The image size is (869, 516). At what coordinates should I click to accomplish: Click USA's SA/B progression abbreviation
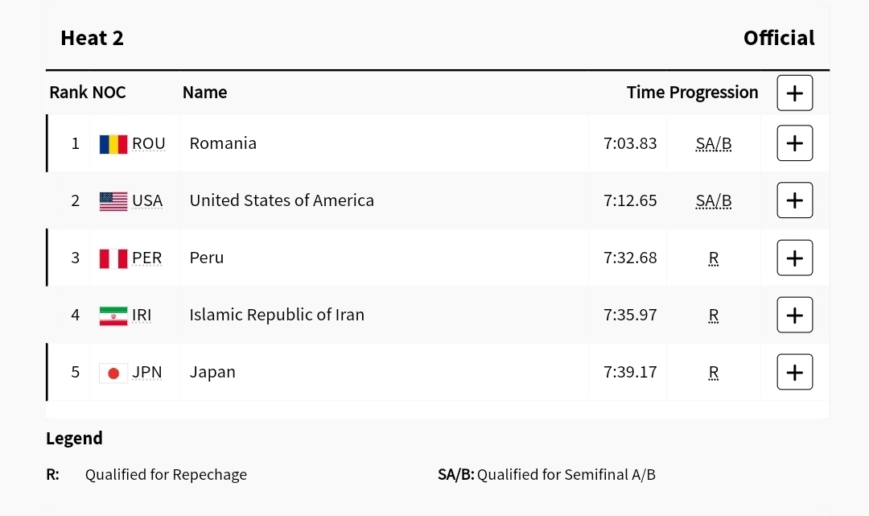click(x=714, y=201)
